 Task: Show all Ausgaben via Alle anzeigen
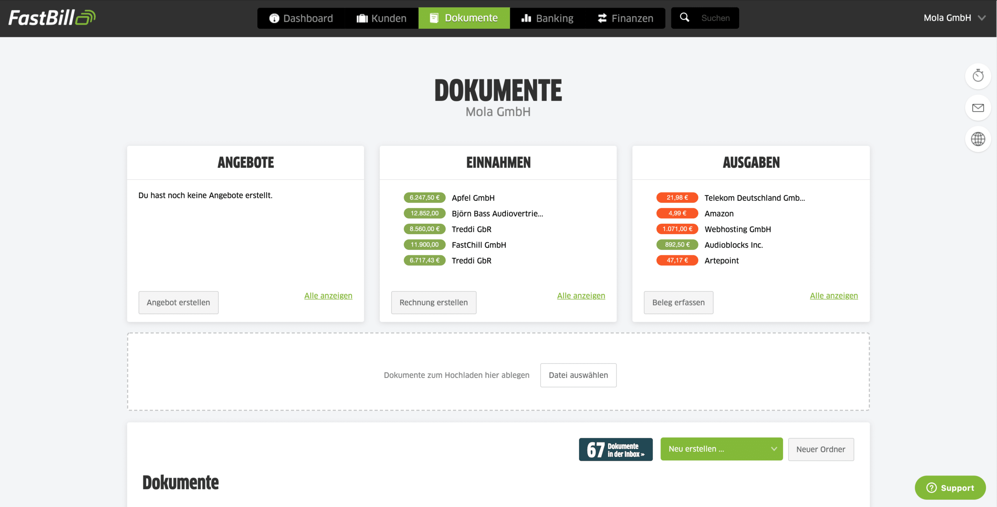tap(834, 296)
